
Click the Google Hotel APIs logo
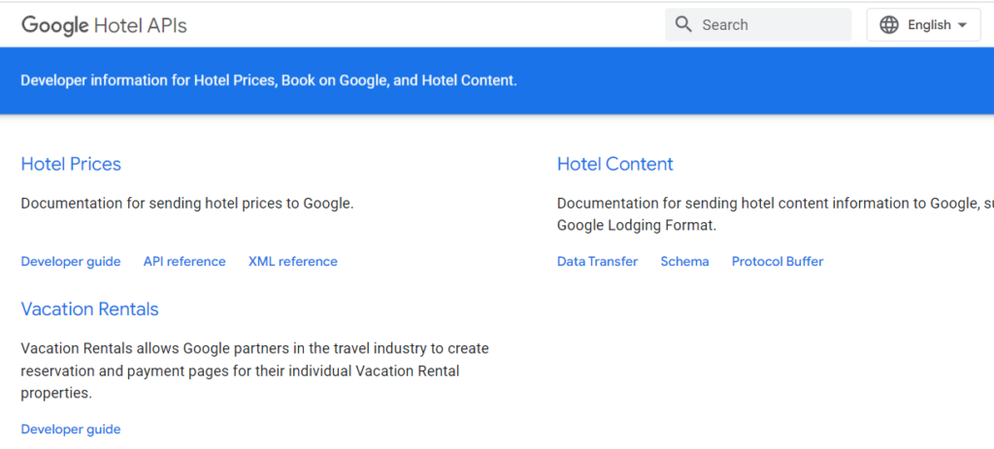[104, 25]
